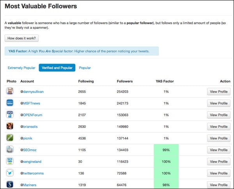
Task: View Profile for @dannysullivan
Action: [x=218, y=92]
